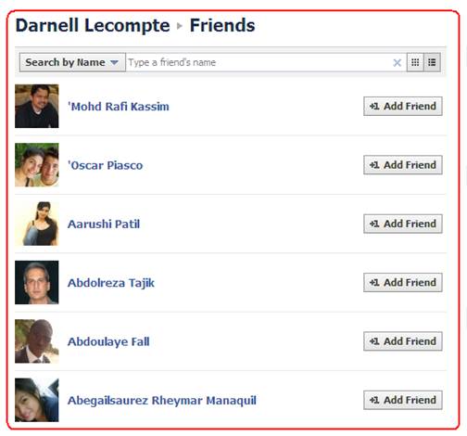467x436 pixels.
Task: Clear the friend search field
Action: (x=398, y=63)
